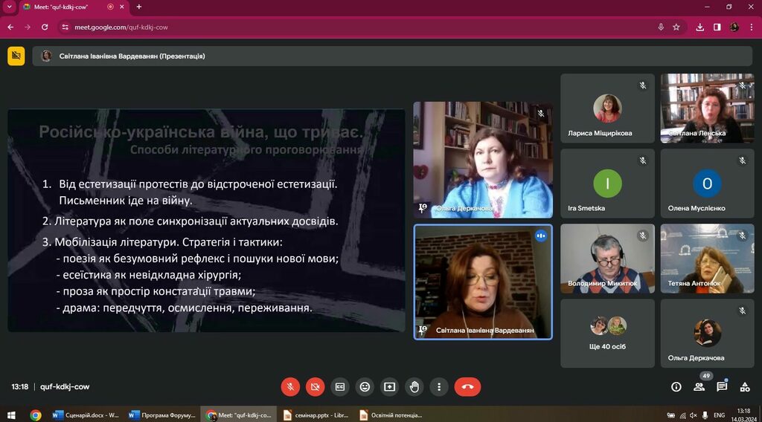Viewport: 762px width, 422px height.
Task: Open a new browser tab
Action: [x=138, y=7]
